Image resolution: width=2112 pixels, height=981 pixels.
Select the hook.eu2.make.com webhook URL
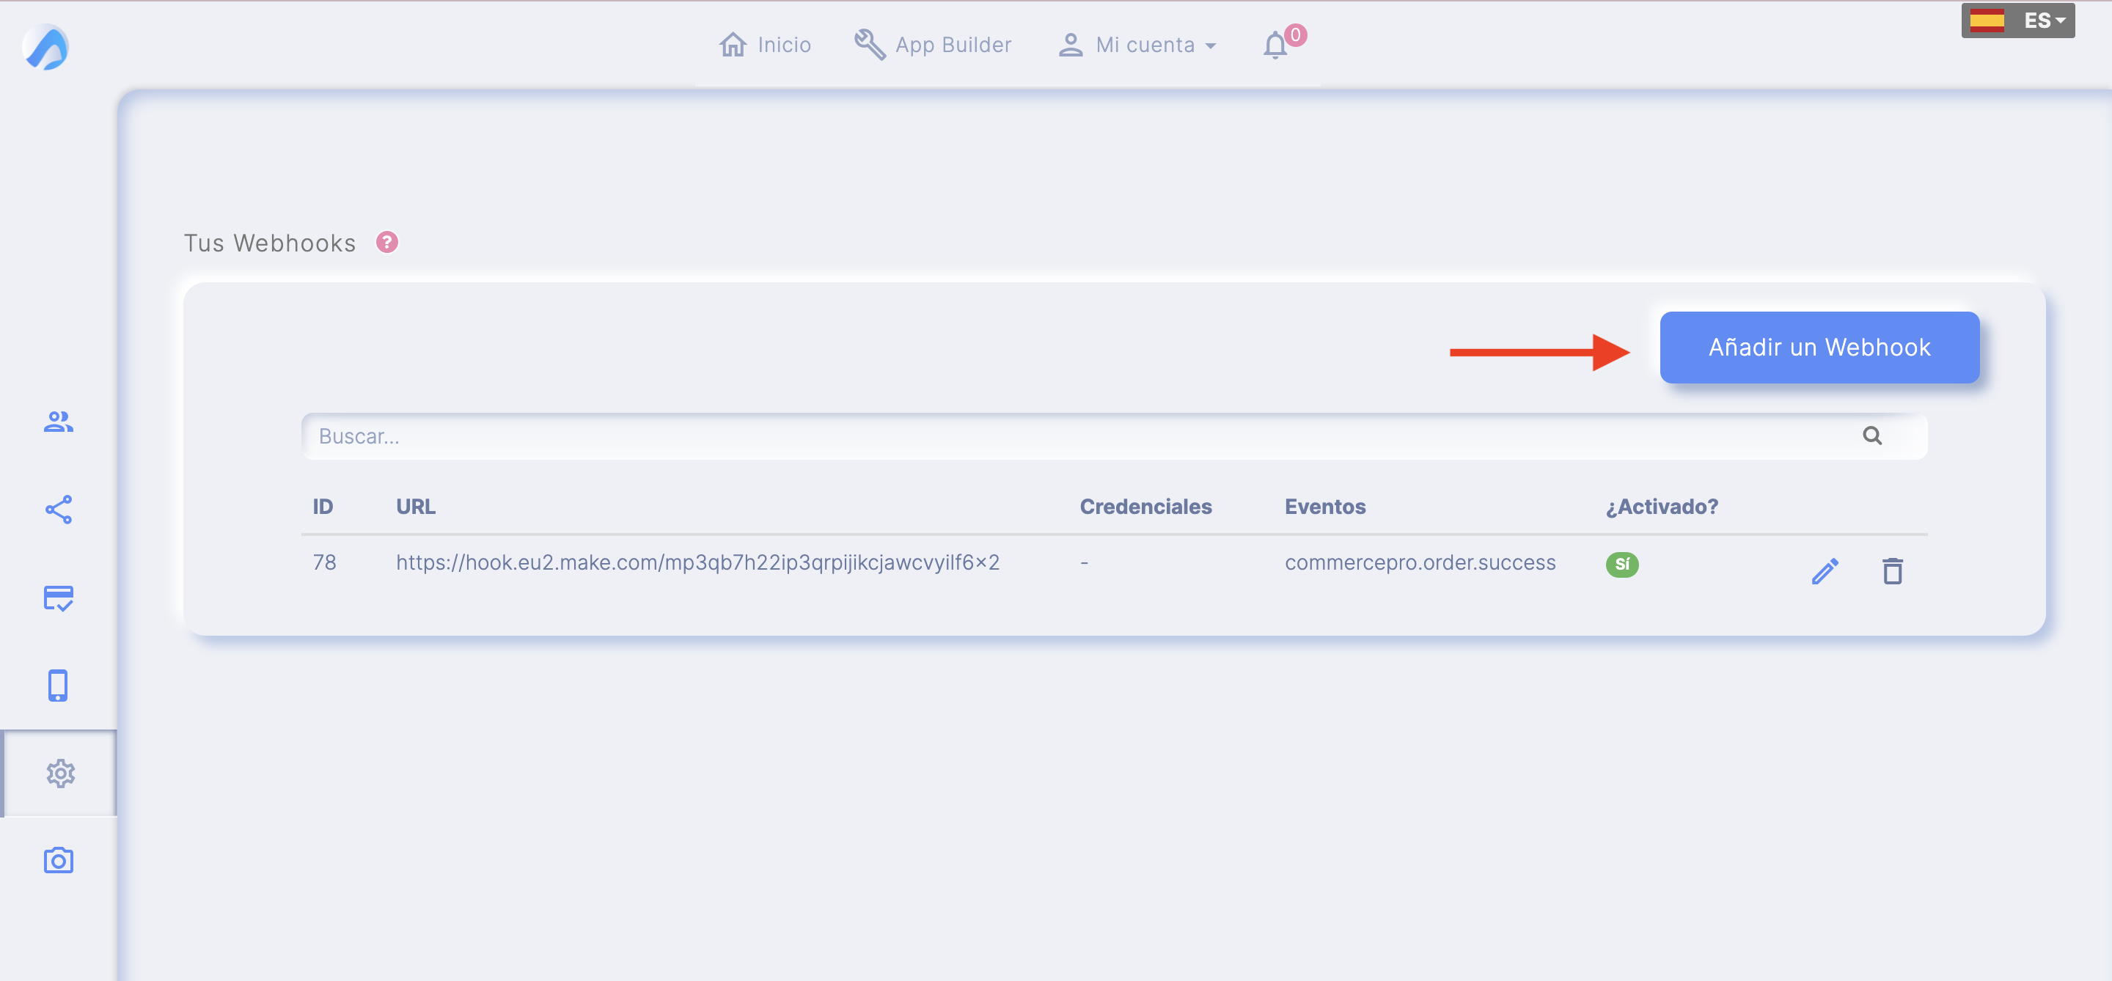[x=697, y=562]
